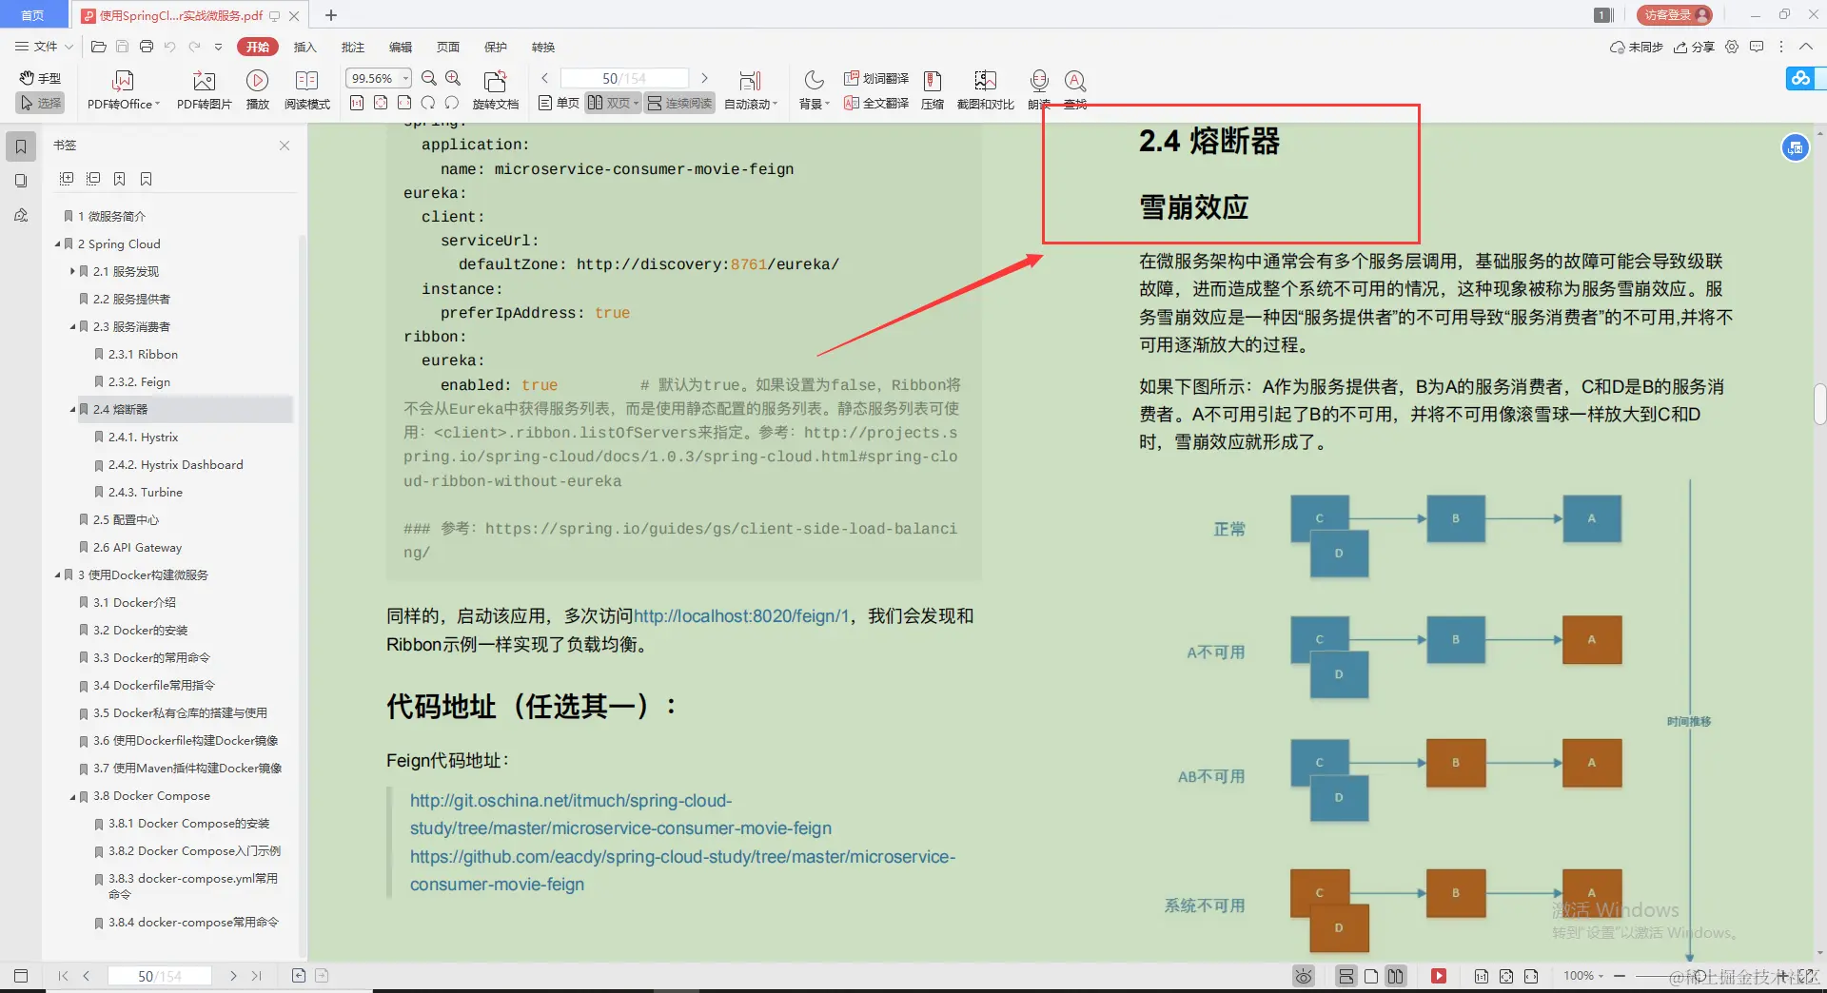Open the 压缩 compress tool
1827x993 pixels.
(932, 88)
